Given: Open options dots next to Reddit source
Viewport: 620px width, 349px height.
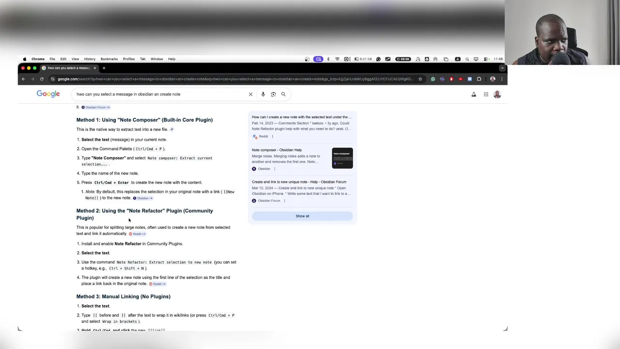Looking at the screenshot, I should pos(274,136).
